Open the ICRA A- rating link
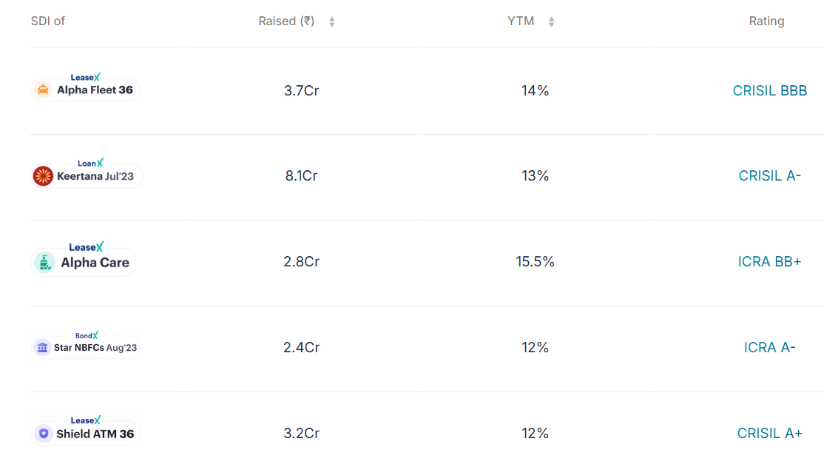This screenshot has height=464, width=824. click(770, 347)
